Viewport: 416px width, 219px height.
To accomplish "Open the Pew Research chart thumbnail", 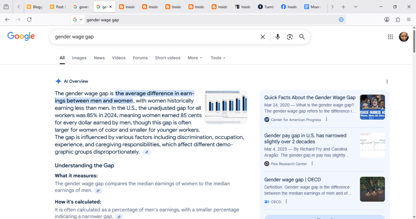I will (x=372, y=145).
